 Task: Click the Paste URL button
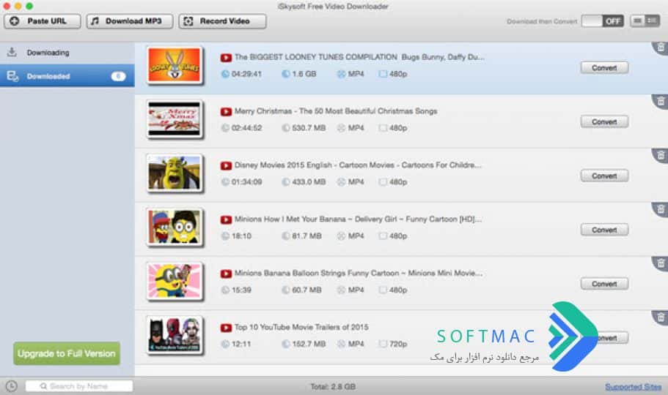43,21
